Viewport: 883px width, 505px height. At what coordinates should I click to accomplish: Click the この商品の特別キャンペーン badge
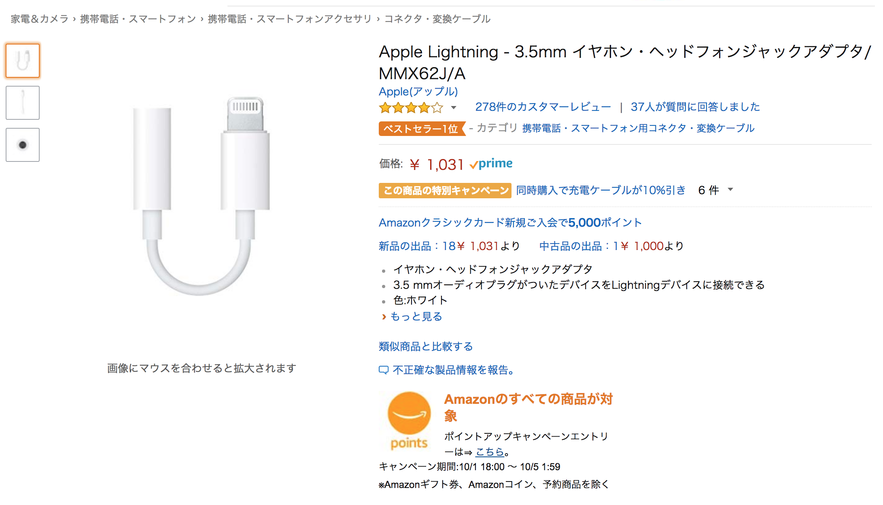click(445, 191)
